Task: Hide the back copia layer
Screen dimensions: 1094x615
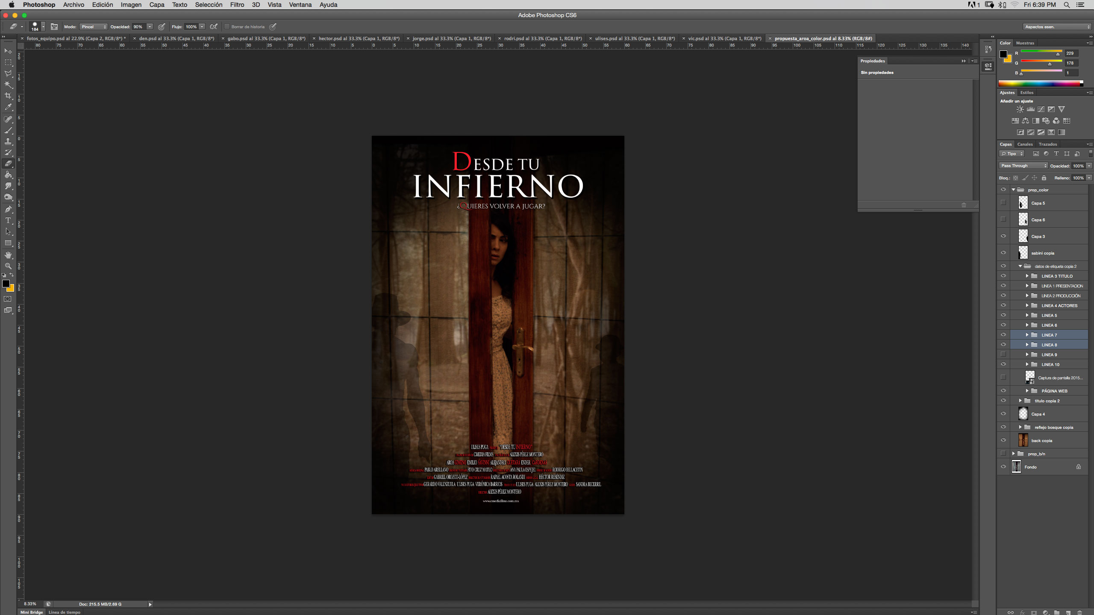Action: click(1003, 440)
